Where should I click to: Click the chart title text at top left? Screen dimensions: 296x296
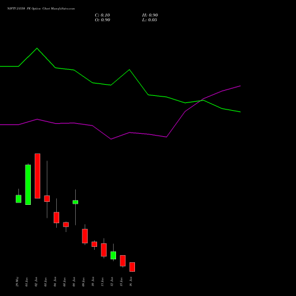click(41, 9)
